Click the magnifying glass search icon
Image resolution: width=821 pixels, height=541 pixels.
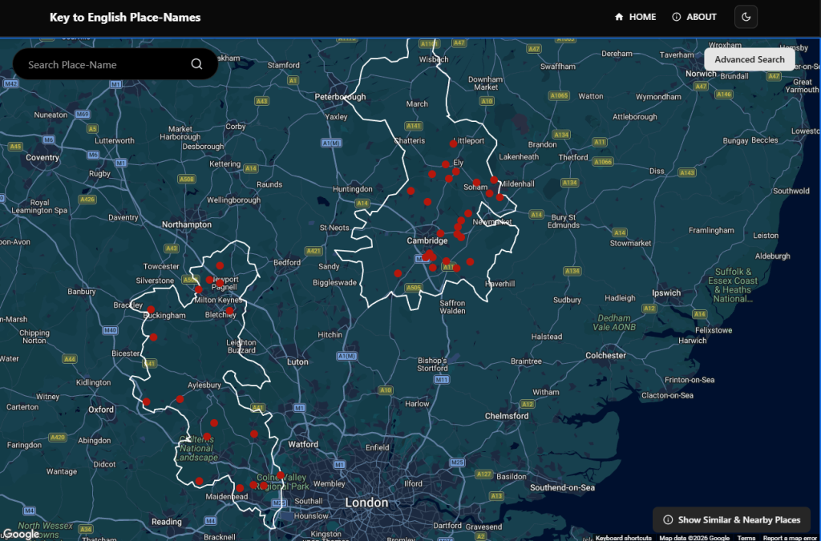click(x=196, y=64)
